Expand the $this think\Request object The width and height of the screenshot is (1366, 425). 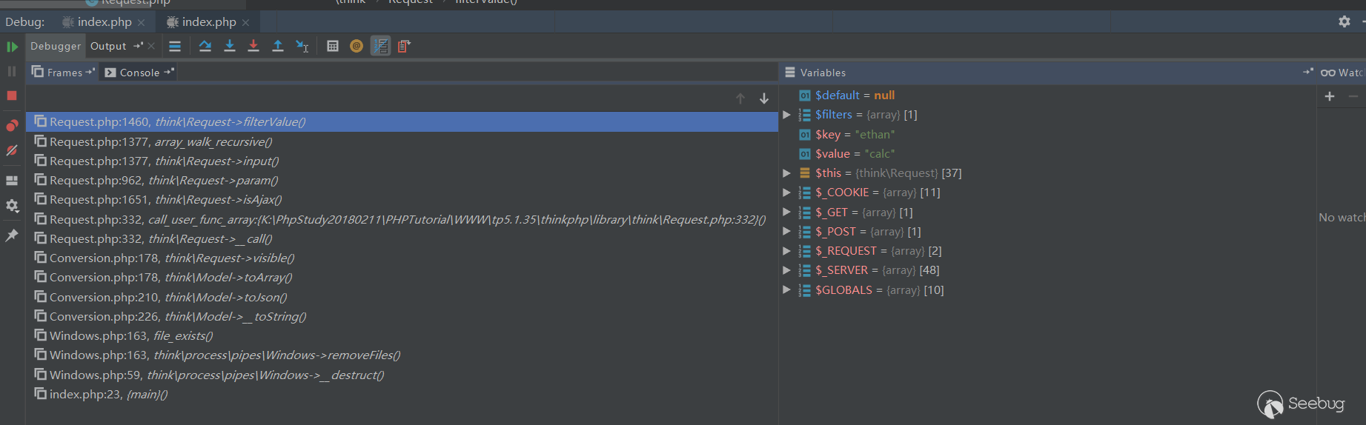pyautogui.click(x=786, y=173)
